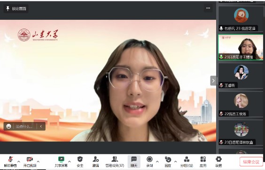265x170 pixels.
Task: Open the 回应 reactions icon
Action: (x=168, y=162)
